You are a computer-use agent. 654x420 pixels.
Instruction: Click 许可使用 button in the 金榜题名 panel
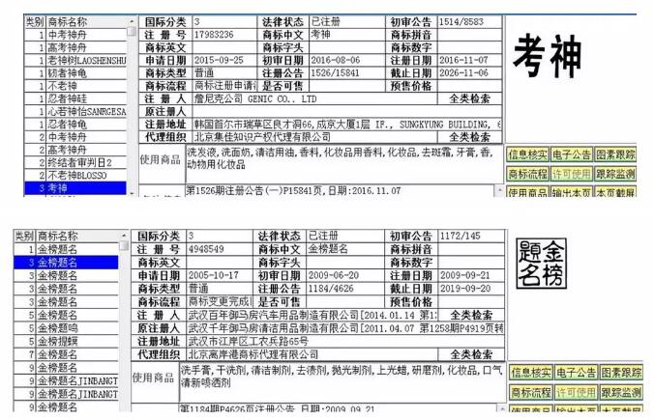point(576,392)
